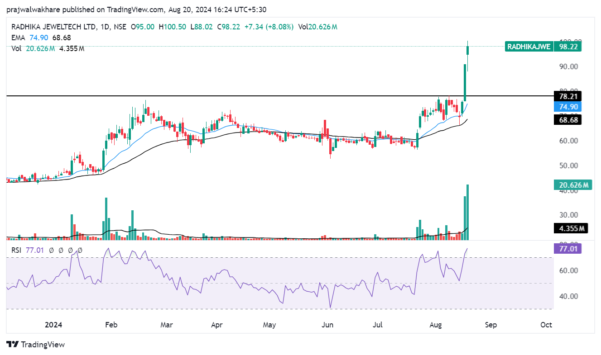Click the 4.355M value in Vol legend
Screen dimensions: 601x355
point(72,48)
